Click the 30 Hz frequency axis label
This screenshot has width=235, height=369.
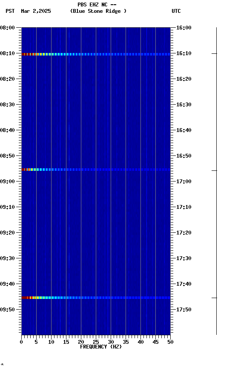[x=111, y=342]
